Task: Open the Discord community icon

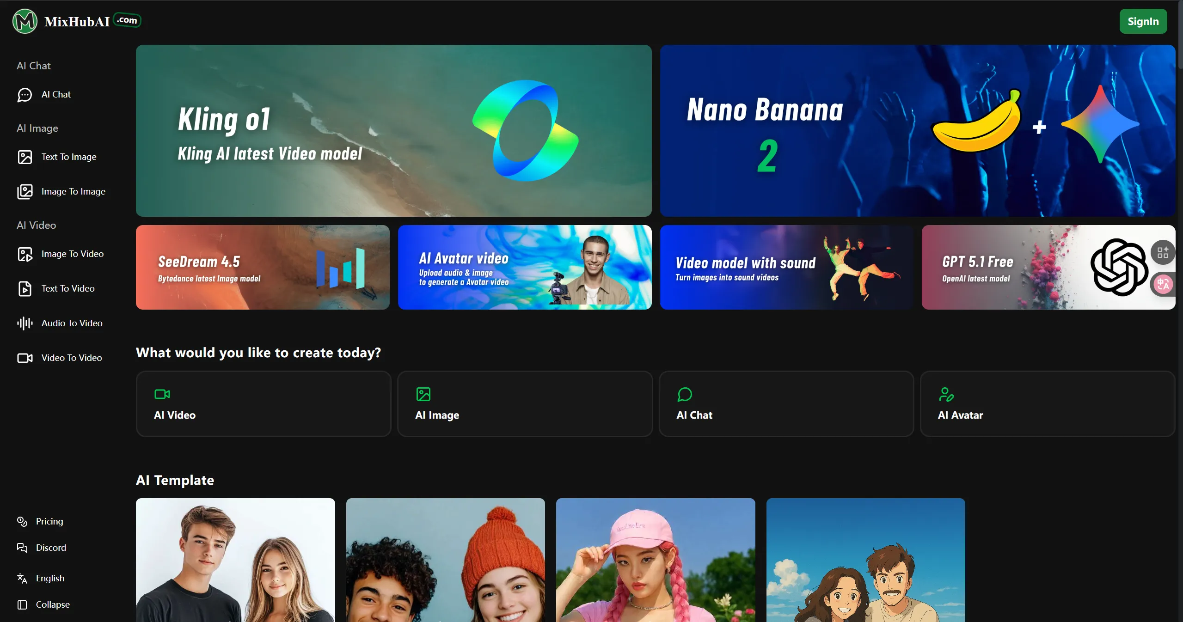Action: click(x=23, y=548)
